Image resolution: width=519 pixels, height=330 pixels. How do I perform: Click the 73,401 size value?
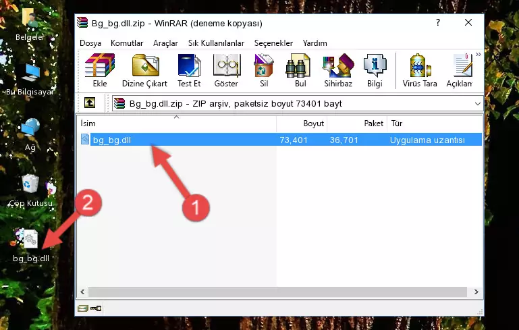(x=294, y=140)
